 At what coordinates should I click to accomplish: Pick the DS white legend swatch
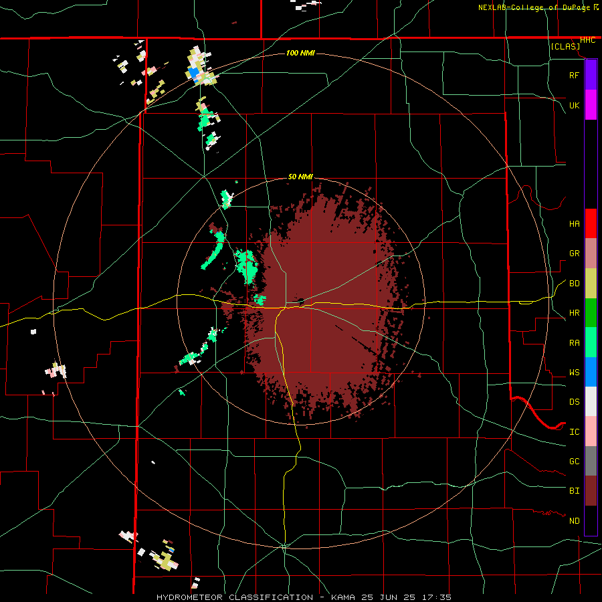pyautogui.click(x=591, y=401)
